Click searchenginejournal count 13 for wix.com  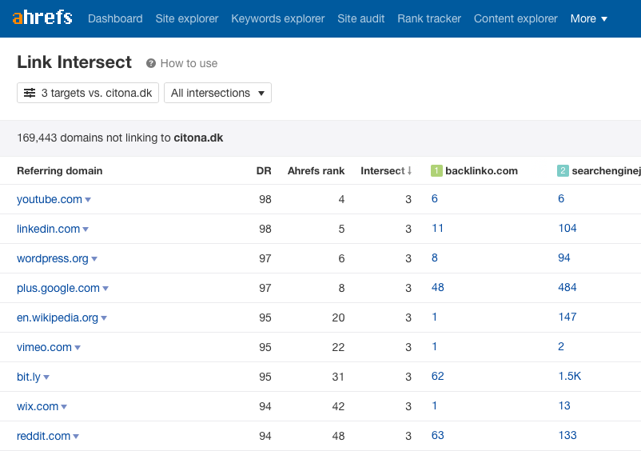[x=564, y=405]
